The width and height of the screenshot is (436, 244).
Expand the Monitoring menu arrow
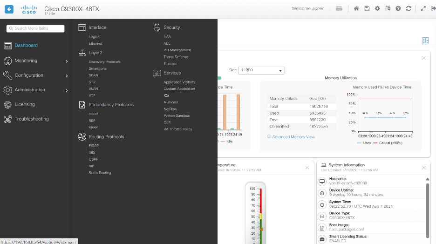(x=67, y=61)
